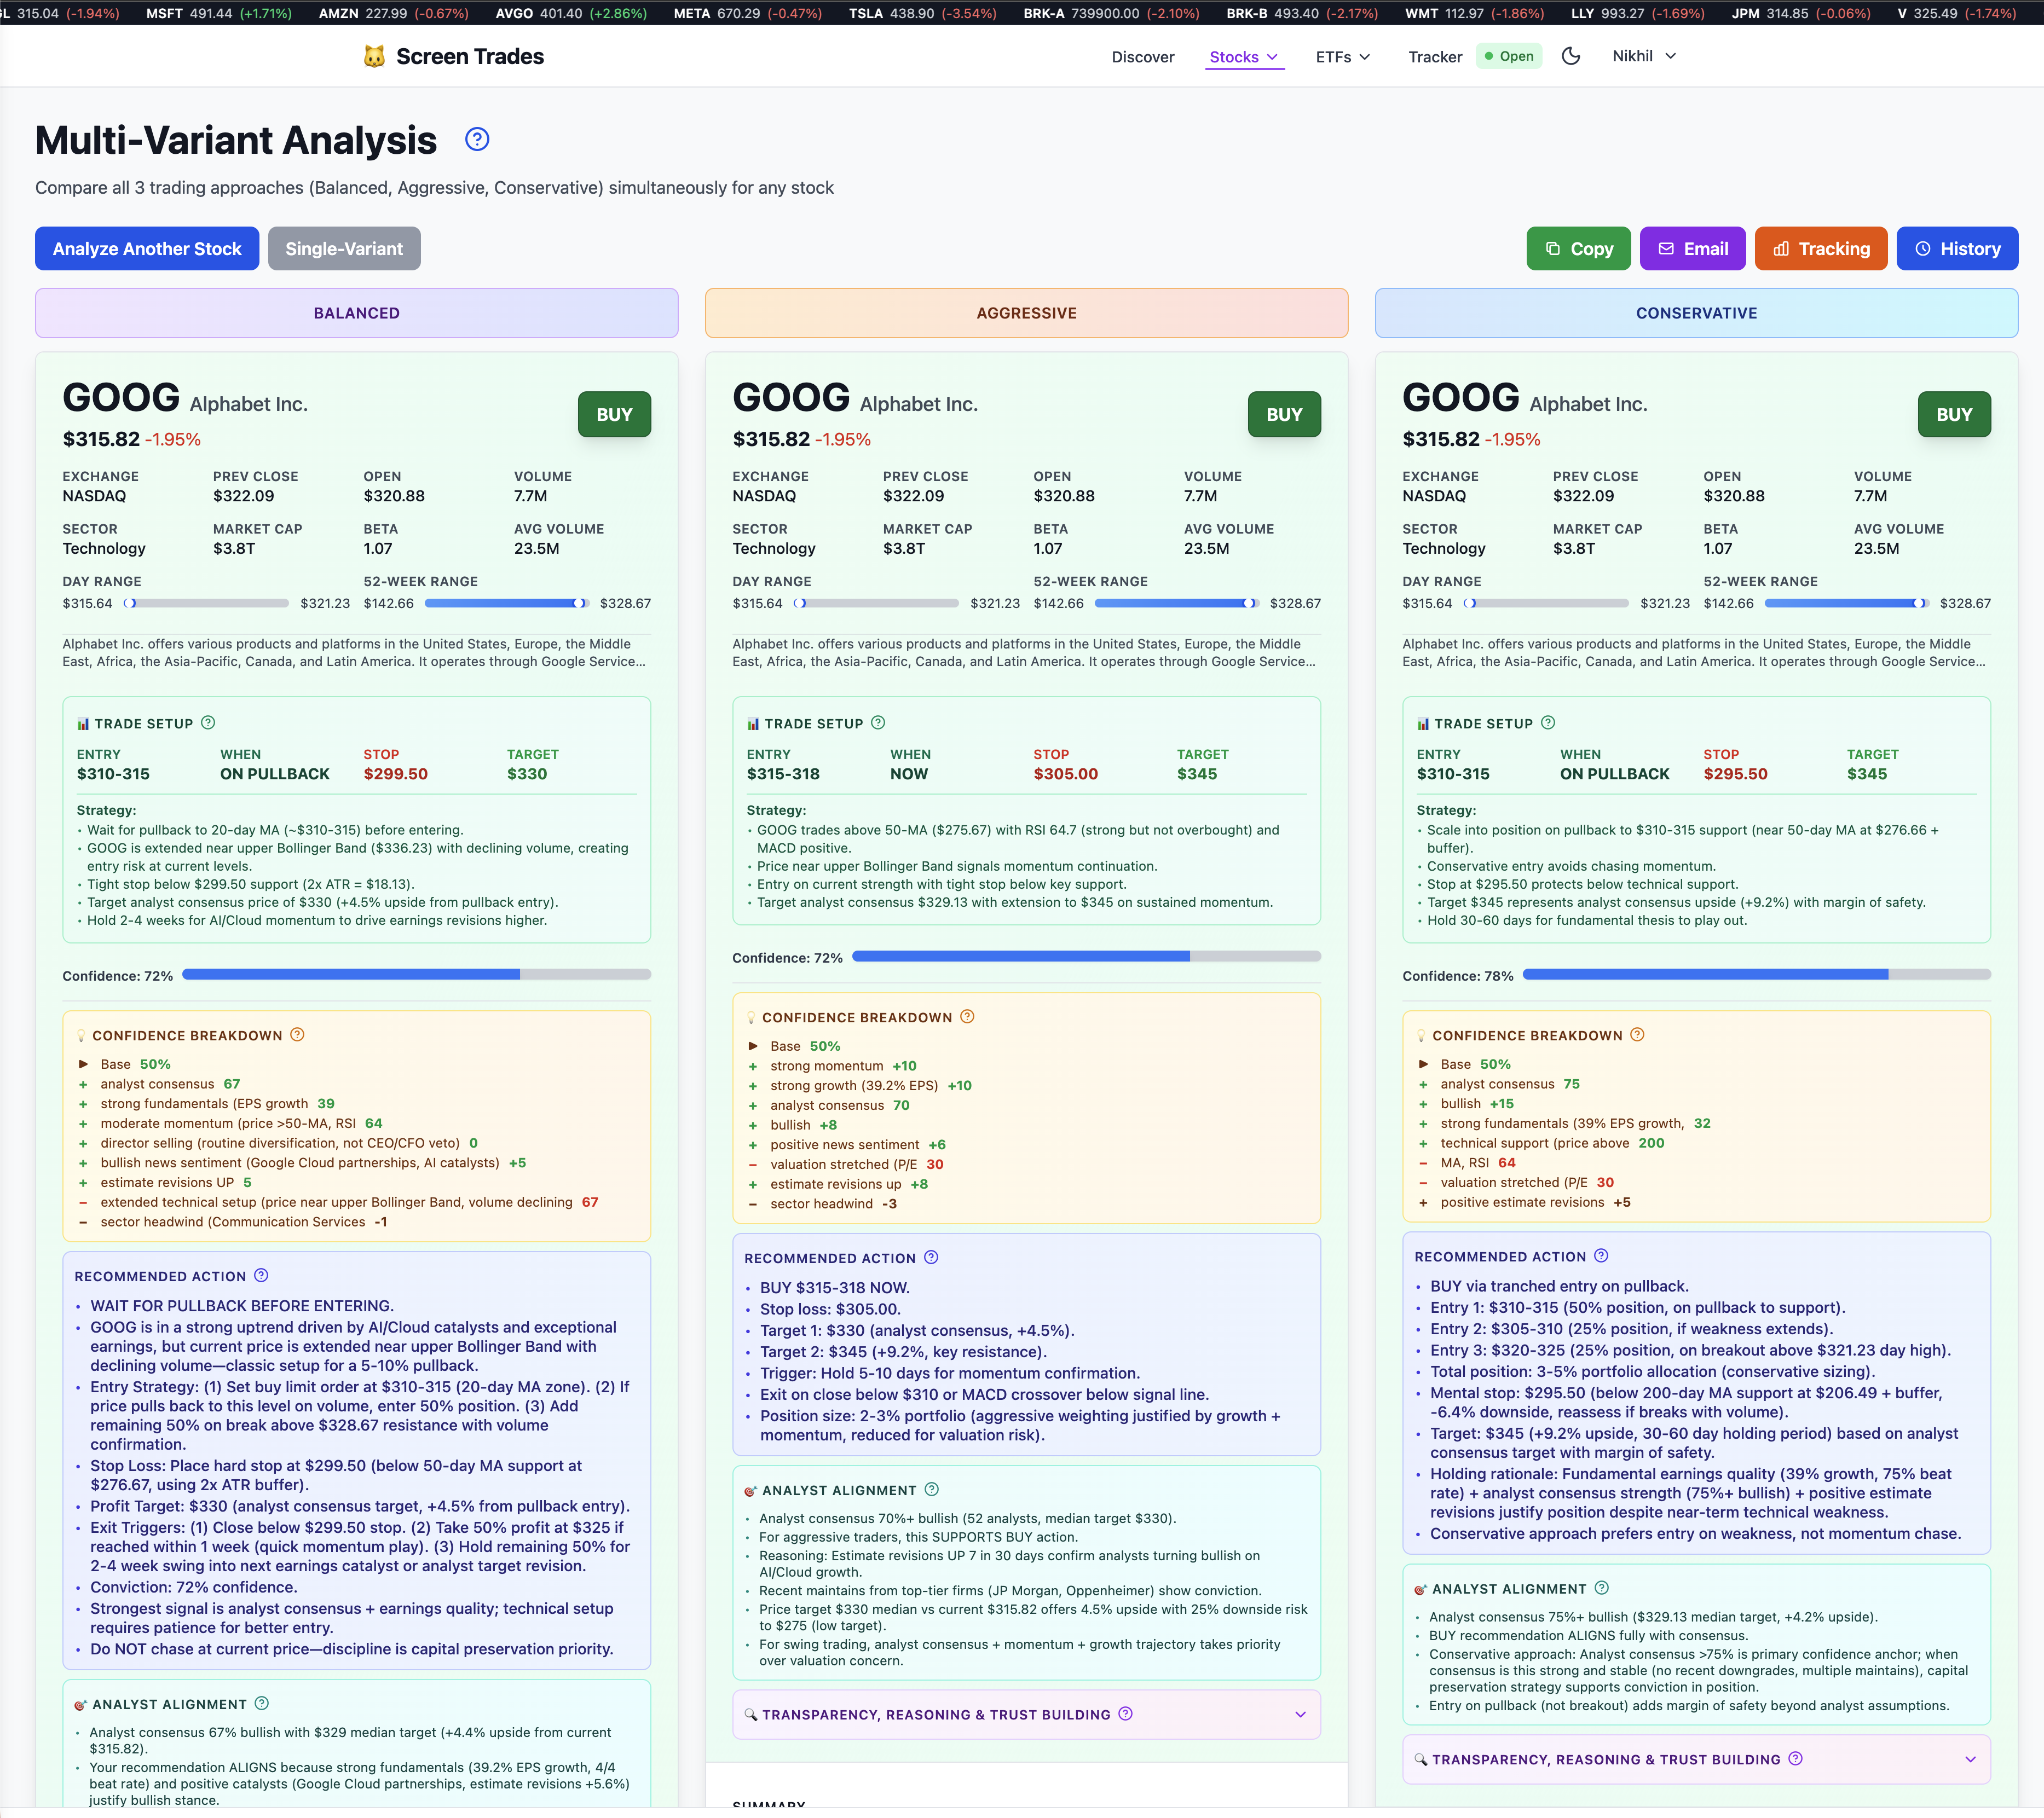Screen dimensions: 2044x1818
Task: Click GOOG ticker title in Balanced card
Action: pyautogui.click(x=121, y=398)
